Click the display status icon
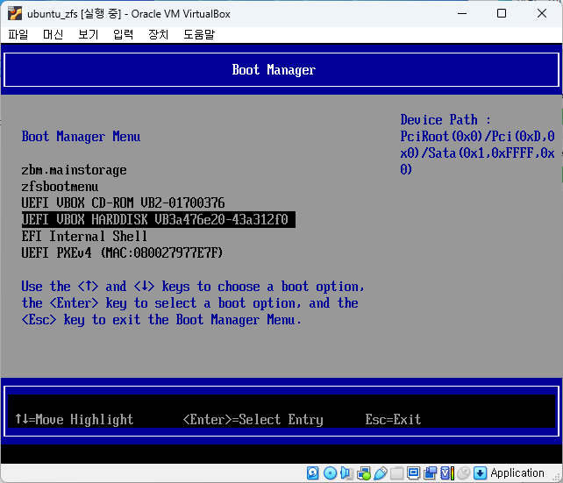The image size is (563, 483). (x=413, y=473)
